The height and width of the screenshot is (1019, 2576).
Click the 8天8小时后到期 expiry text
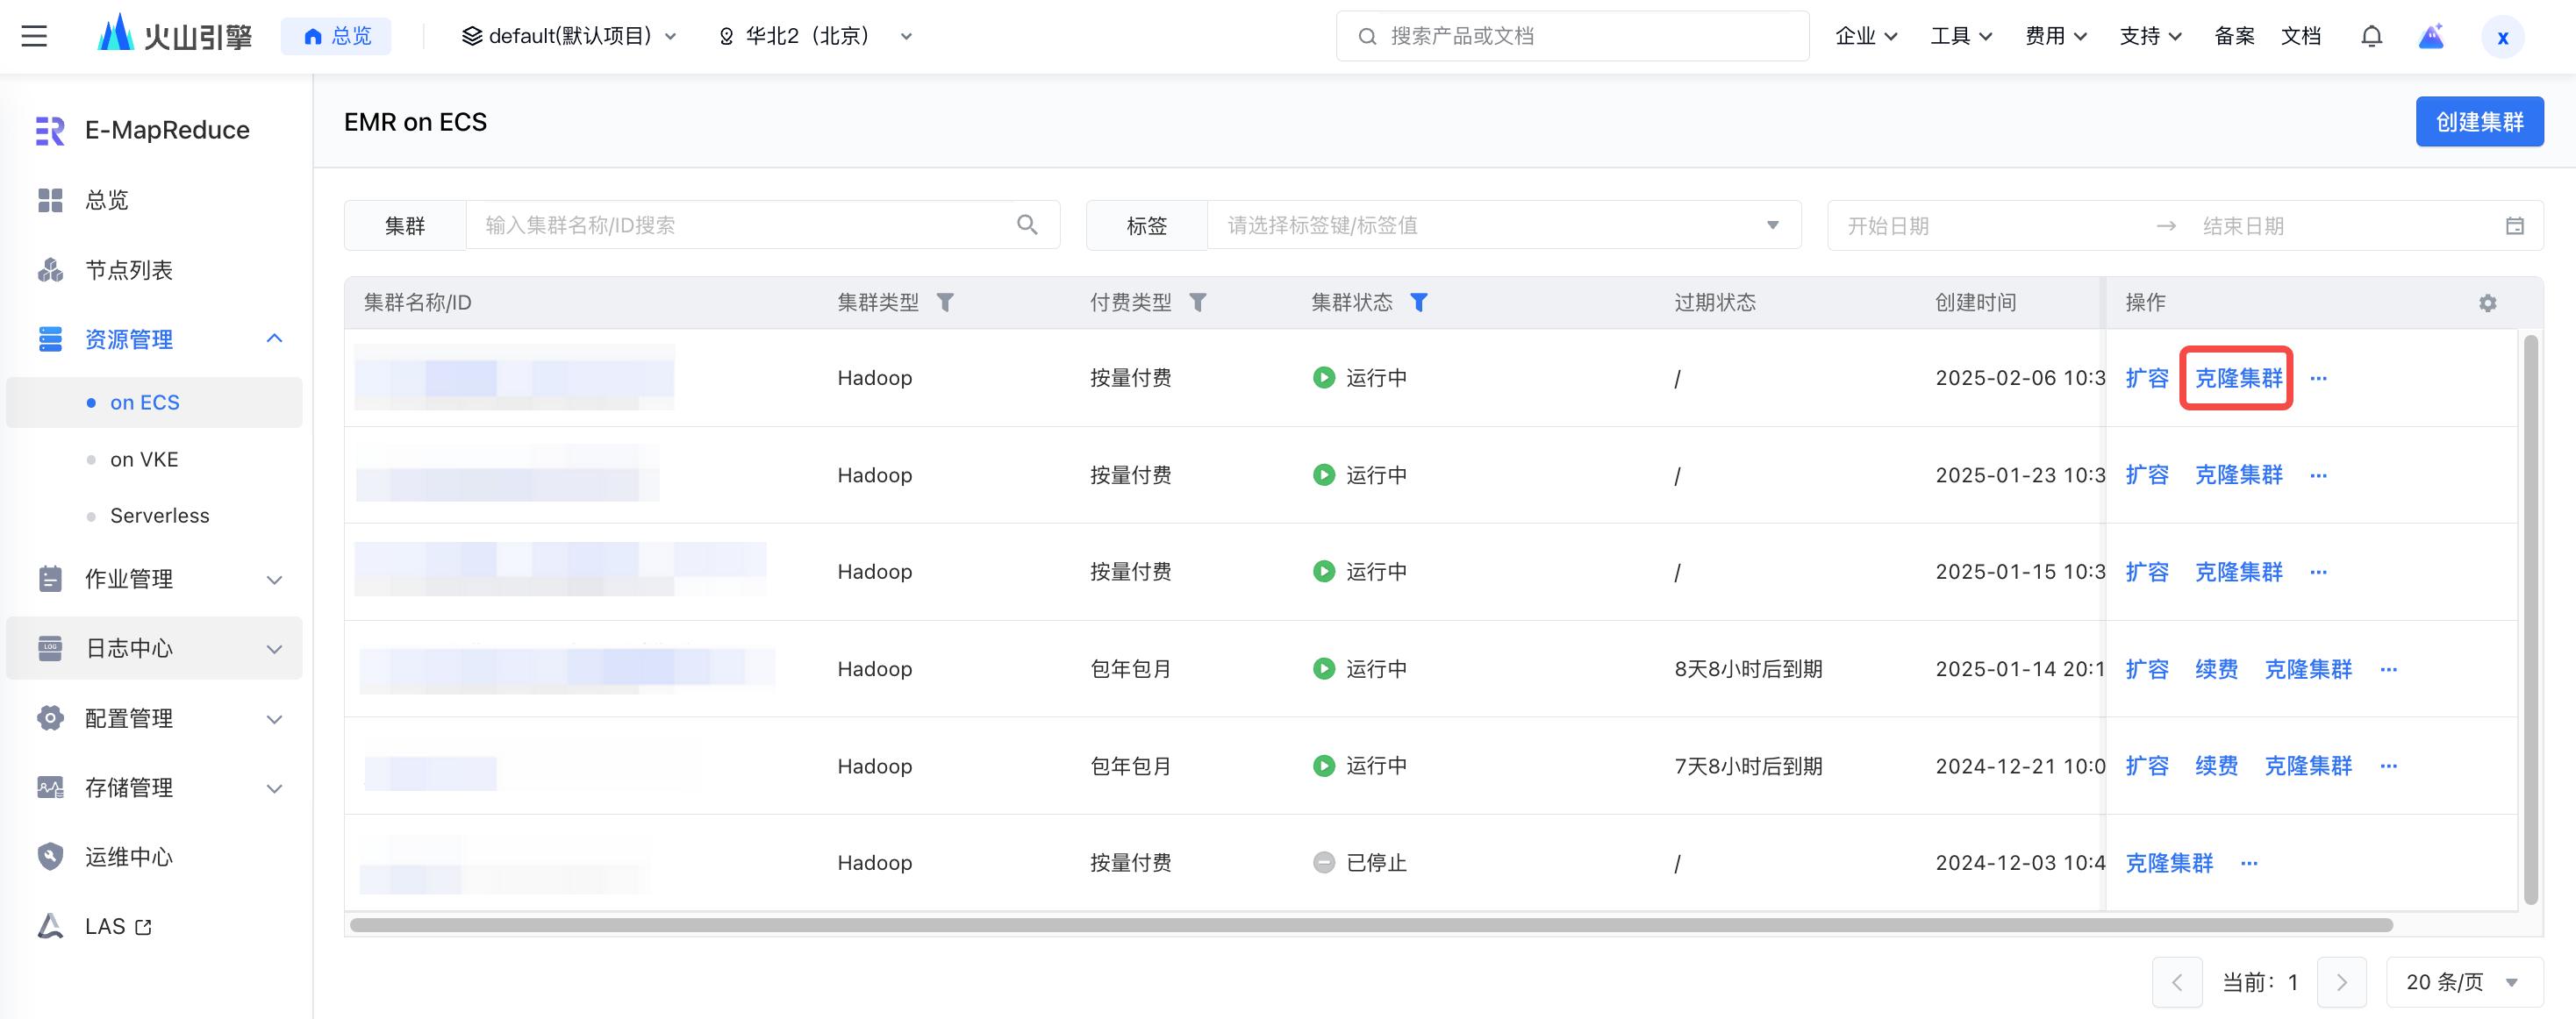1748,669
